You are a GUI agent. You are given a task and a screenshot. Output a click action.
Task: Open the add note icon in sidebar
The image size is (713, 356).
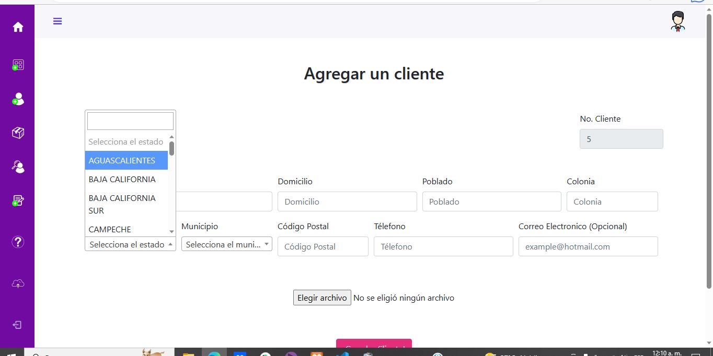[18, 200]
